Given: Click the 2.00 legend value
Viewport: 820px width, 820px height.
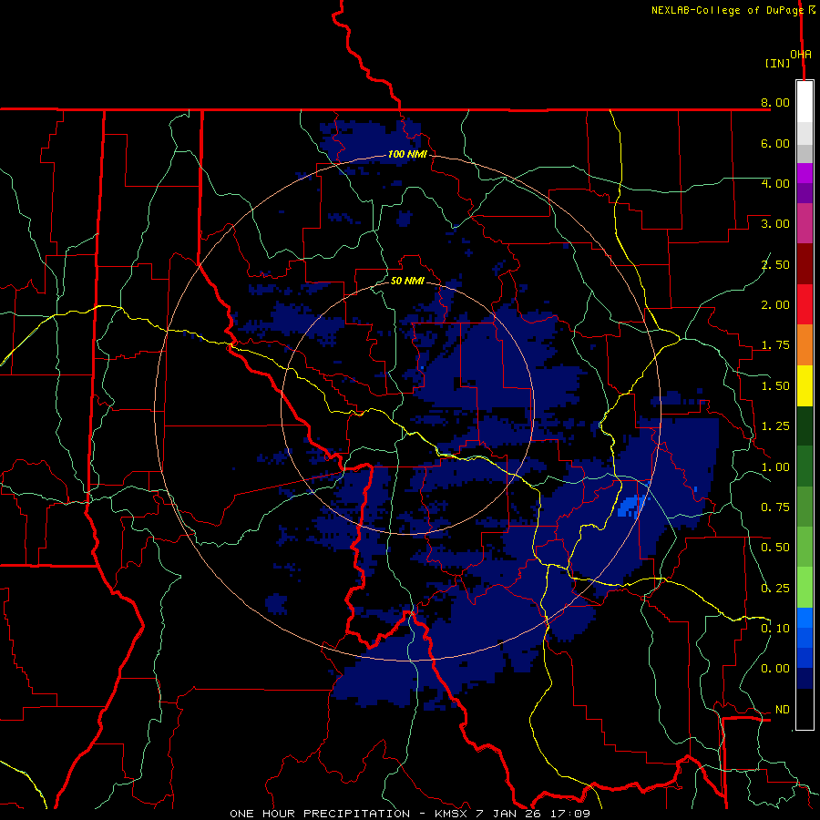Looking at the screenshot, I should tap(775, 305).
